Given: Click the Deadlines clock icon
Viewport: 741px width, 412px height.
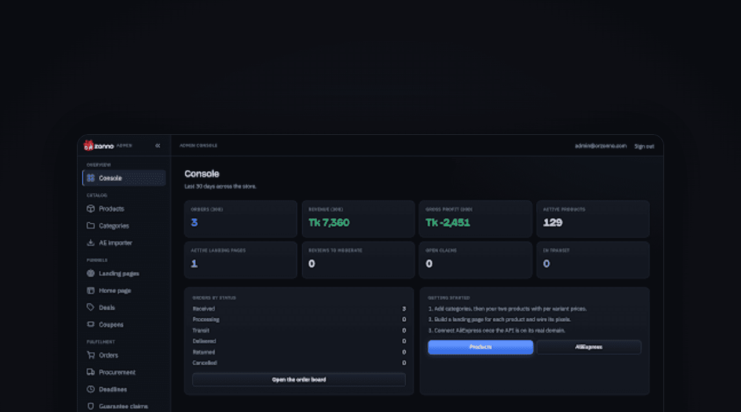Looking at the screenshot, I should [x=91, y=389].
